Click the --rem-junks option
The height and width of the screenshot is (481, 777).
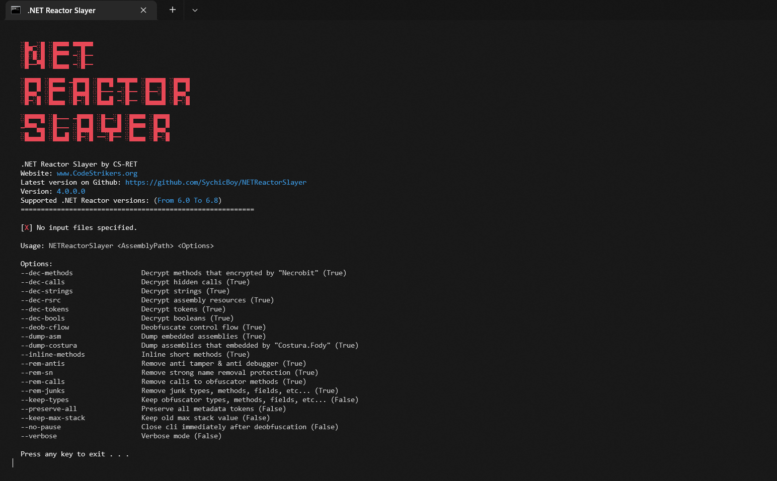(43, 390)
